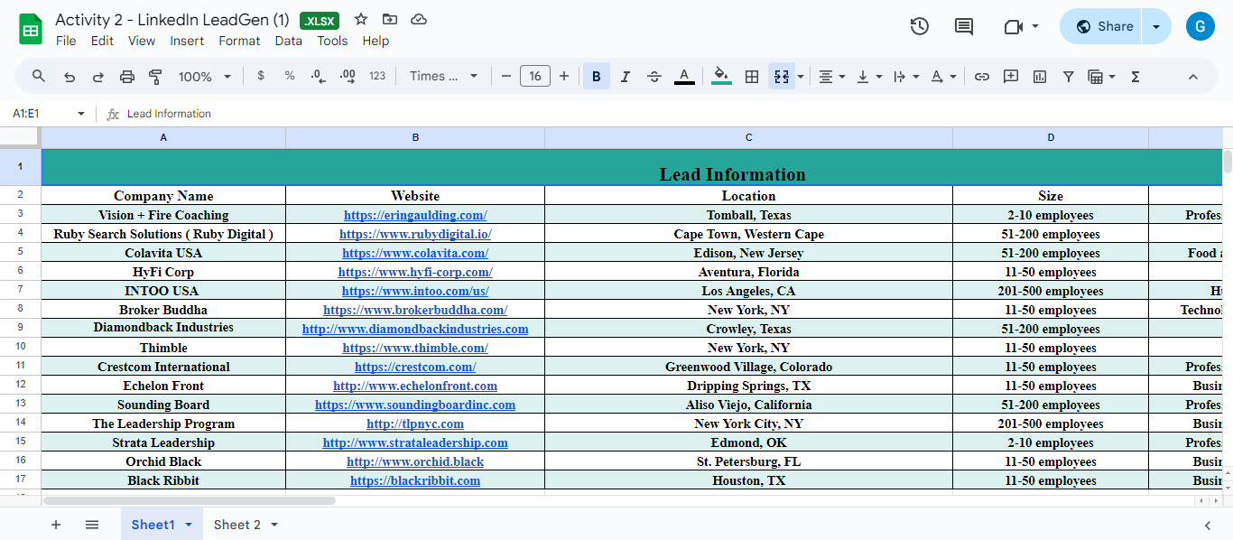Open Insert menu
This screenshot has height=540, width=1233.
pyautogui.click(x=187, y=41)
